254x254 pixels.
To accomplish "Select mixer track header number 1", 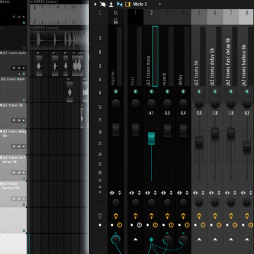I will 136,13.
